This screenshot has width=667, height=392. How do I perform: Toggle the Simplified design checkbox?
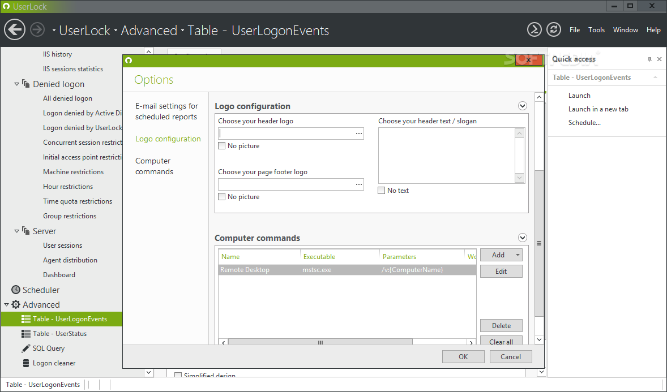pyautogui.click(x=178, y=375)
